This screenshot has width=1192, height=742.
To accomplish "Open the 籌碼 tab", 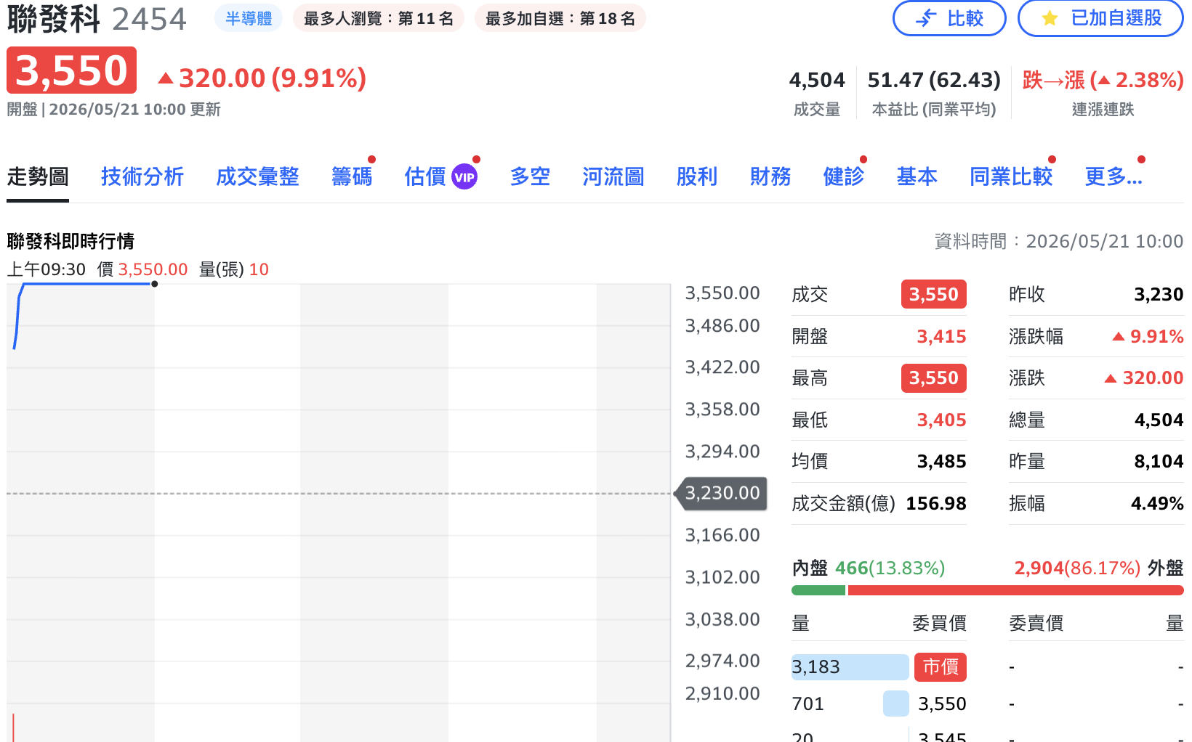I will pos(352,176).
